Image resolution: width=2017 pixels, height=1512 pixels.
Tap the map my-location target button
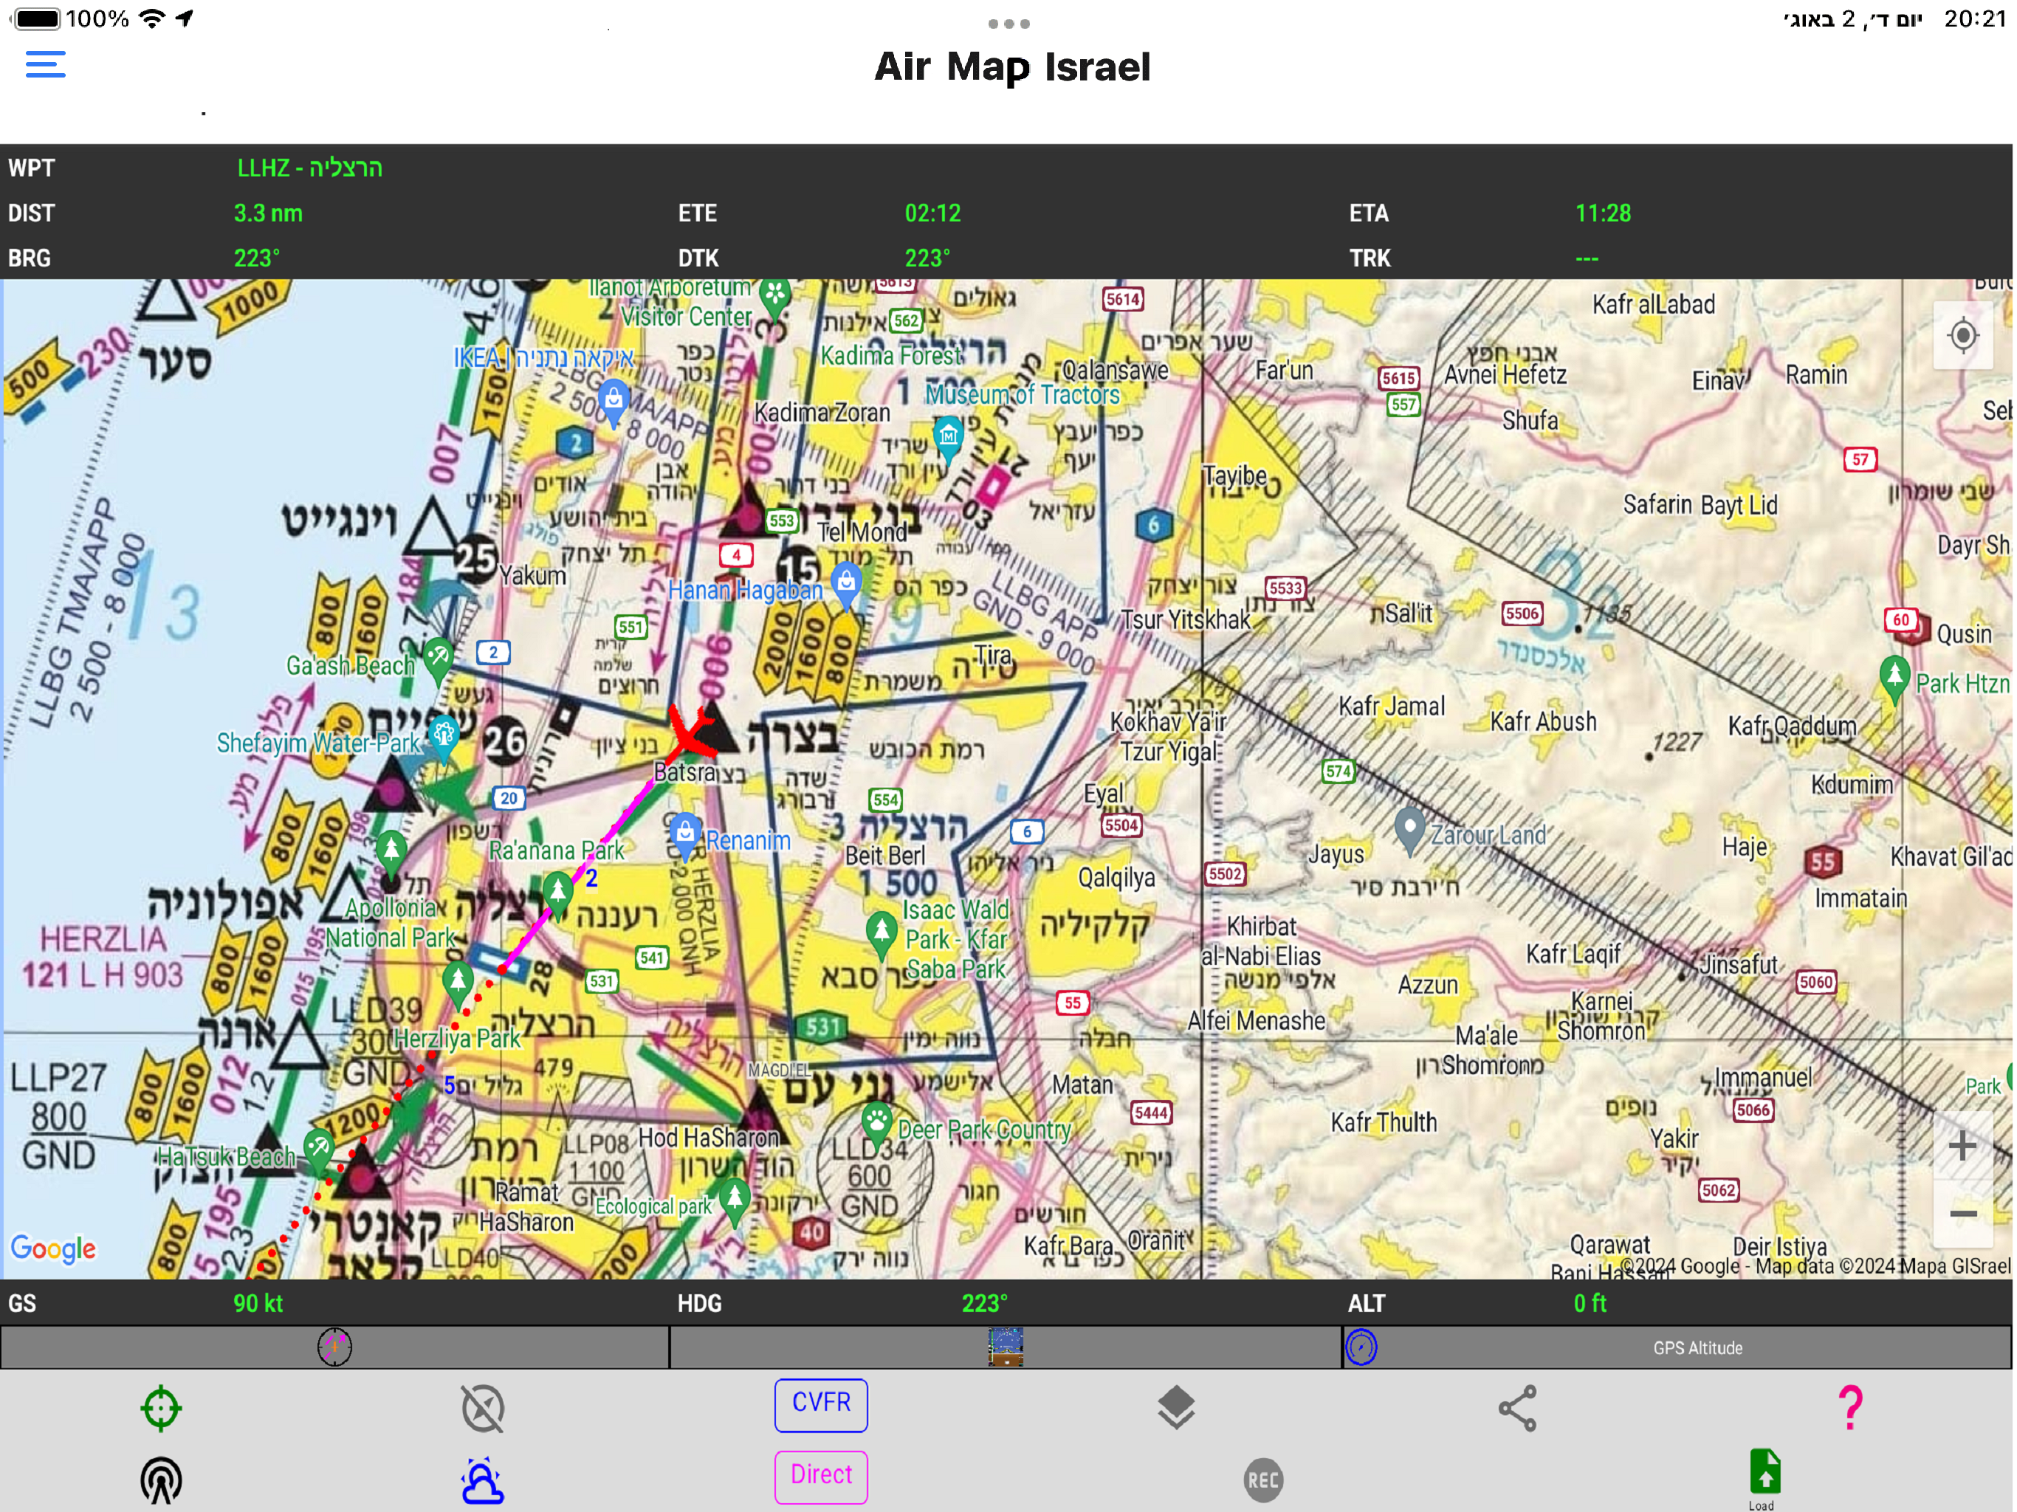tap(1962, 336)
